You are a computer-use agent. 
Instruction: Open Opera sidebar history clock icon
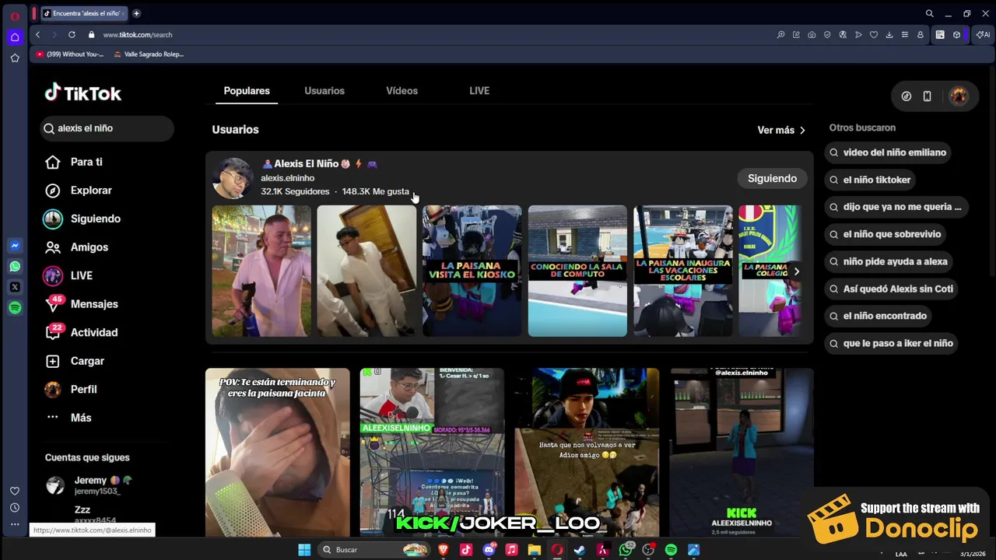[15, 508]
